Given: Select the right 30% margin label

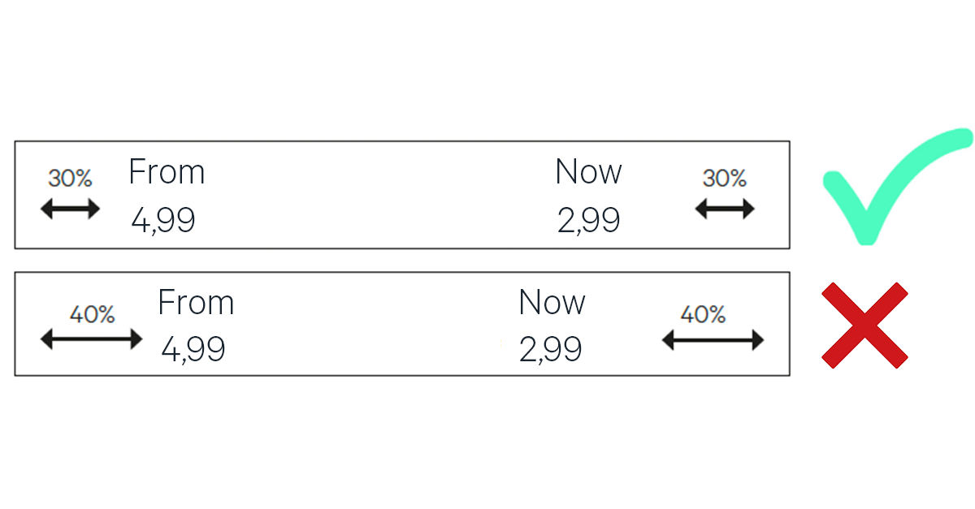Looking at the screenshot, I should click(725, 179).
